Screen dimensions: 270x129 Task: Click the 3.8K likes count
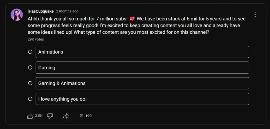(x=39, y=116)
